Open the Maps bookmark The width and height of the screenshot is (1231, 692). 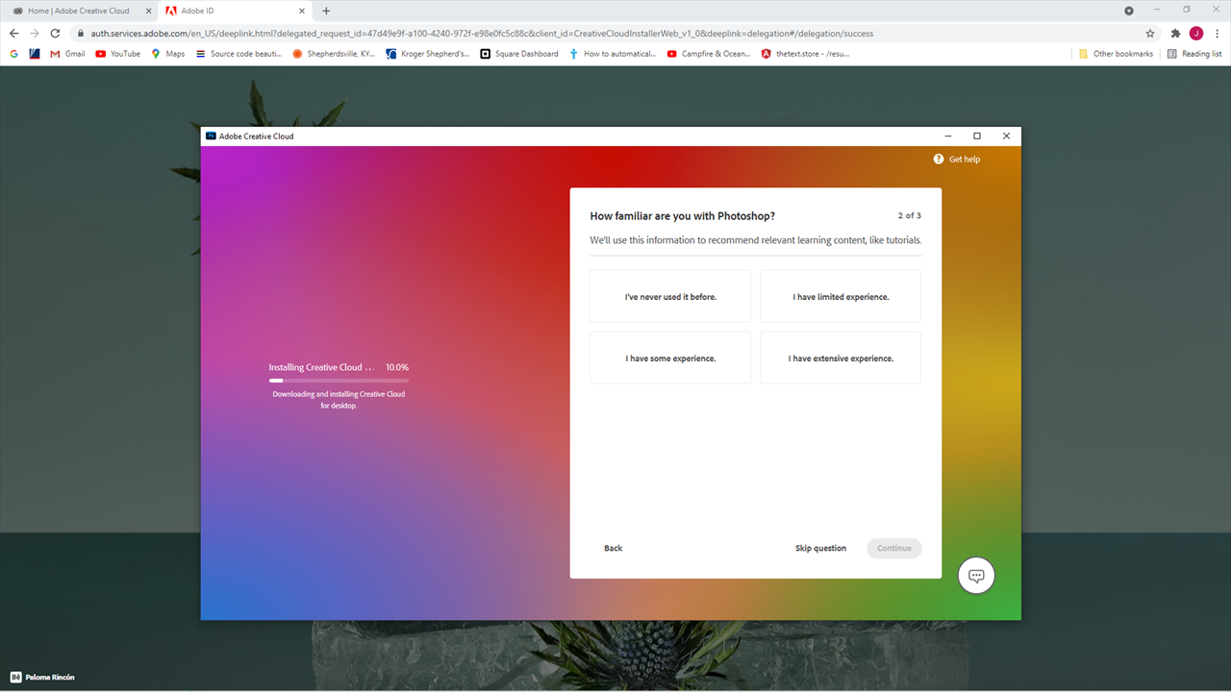click(167, 54)
